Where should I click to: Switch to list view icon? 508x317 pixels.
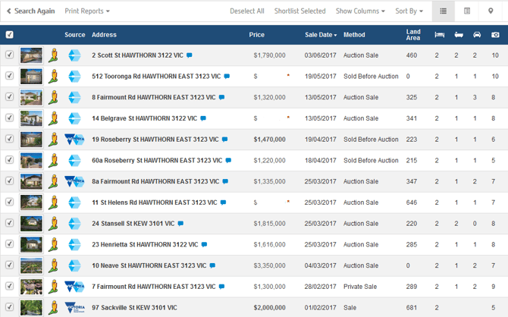click(444, 11)
